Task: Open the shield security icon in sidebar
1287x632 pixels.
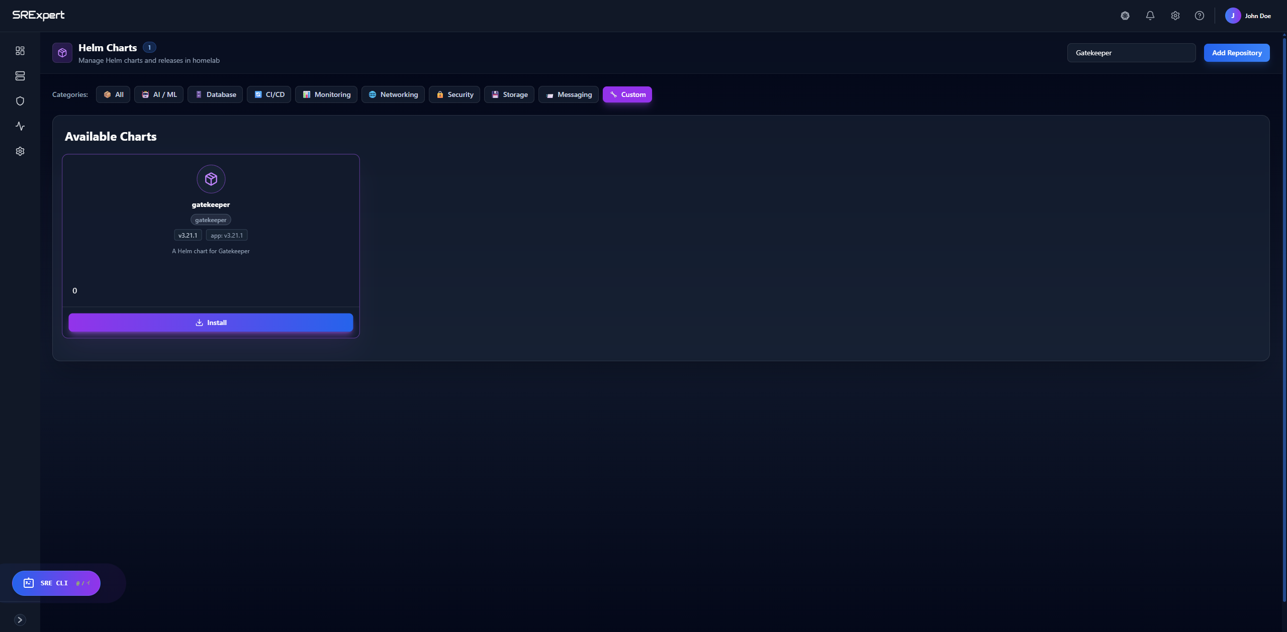Action: [x=20, y=101]
